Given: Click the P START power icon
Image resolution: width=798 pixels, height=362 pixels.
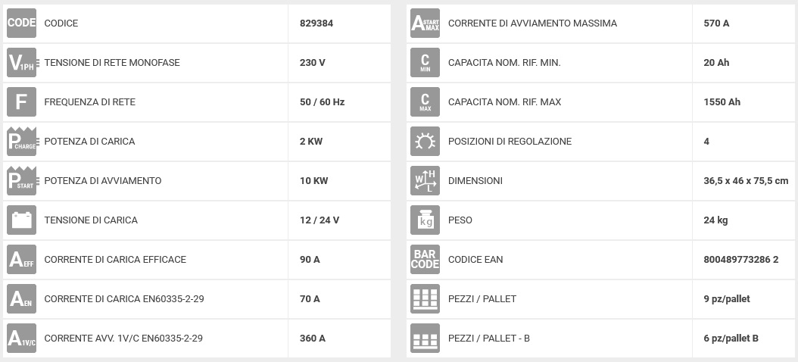Looking at the screenshot, I should (21, 181).
